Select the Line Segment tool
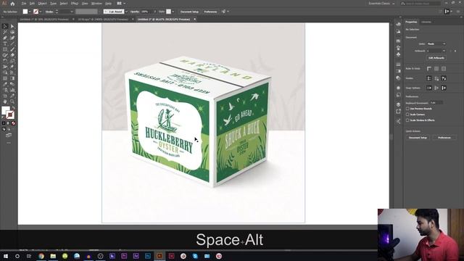Screen dimensions: 464x261 point(12,43)
